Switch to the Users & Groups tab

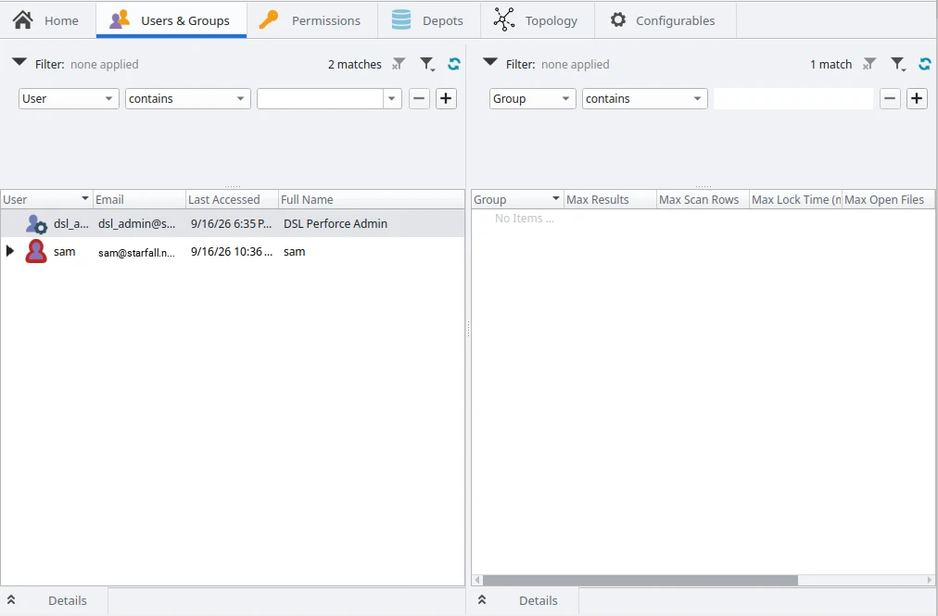pyautogui.click(x=171, y=20)
